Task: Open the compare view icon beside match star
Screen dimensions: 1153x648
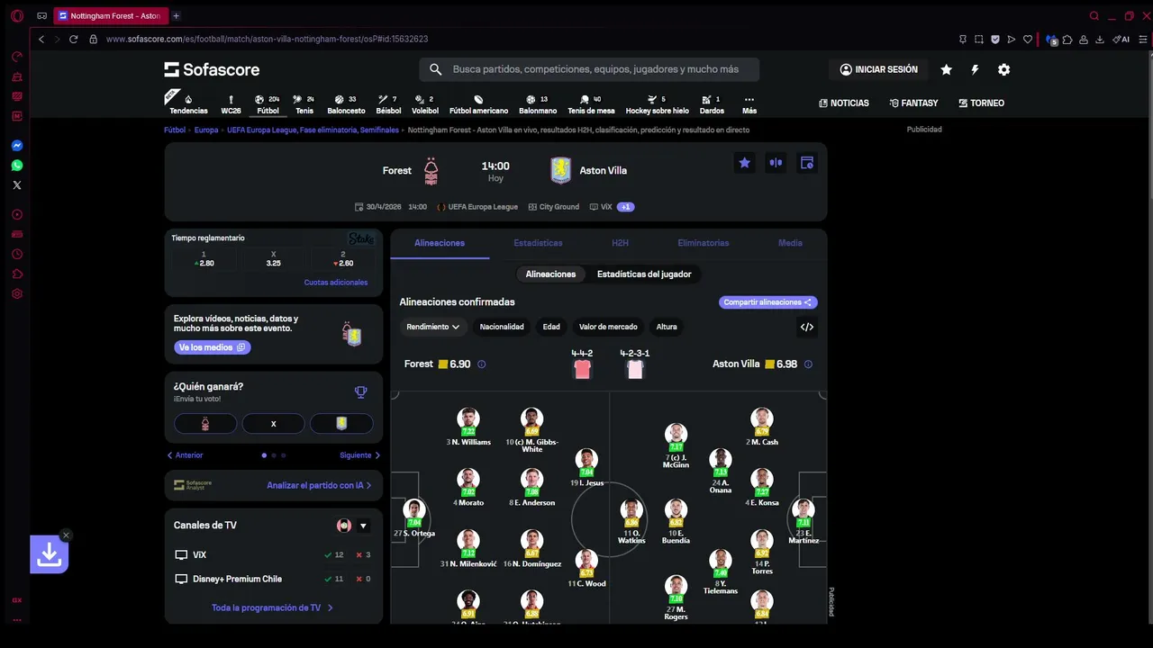Action: click(776, 163)
